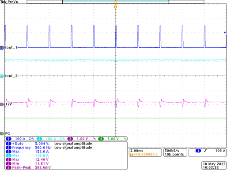Click the record view bar at top
227x170 pixels.
coord(116,2)
